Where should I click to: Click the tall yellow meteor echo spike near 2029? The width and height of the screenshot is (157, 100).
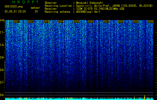145,97
